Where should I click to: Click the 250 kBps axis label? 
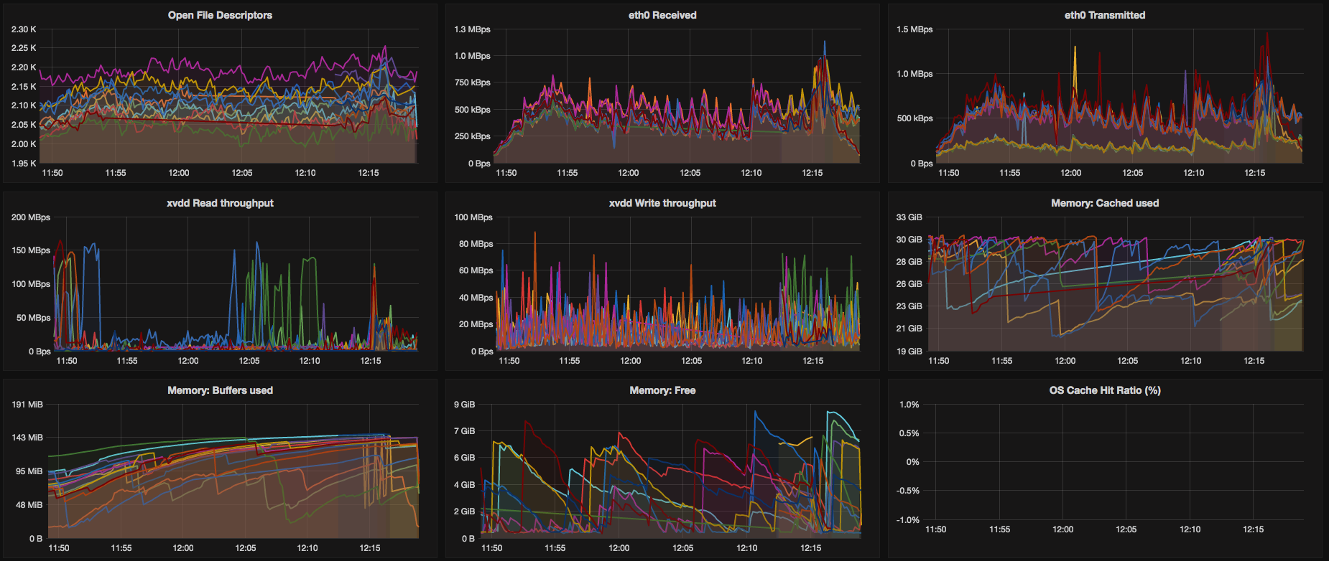click(472, 136)
